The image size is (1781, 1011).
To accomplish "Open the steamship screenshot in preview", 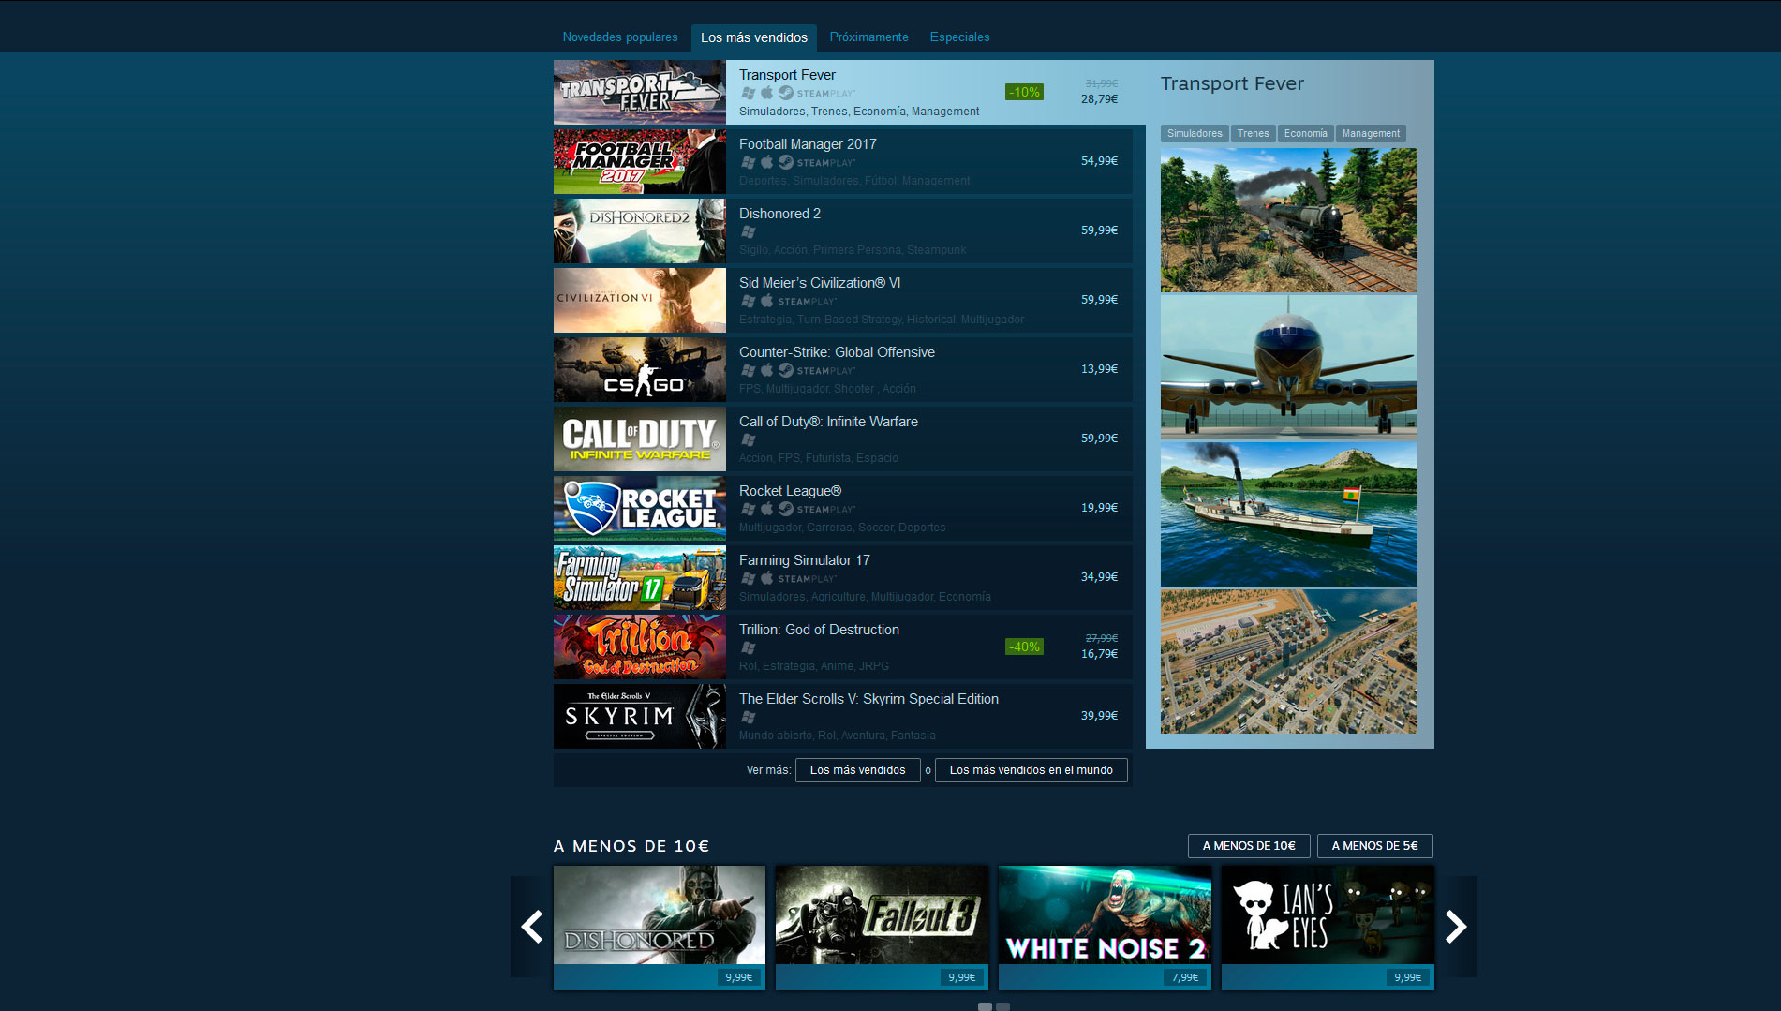I will pos(1288,514).
